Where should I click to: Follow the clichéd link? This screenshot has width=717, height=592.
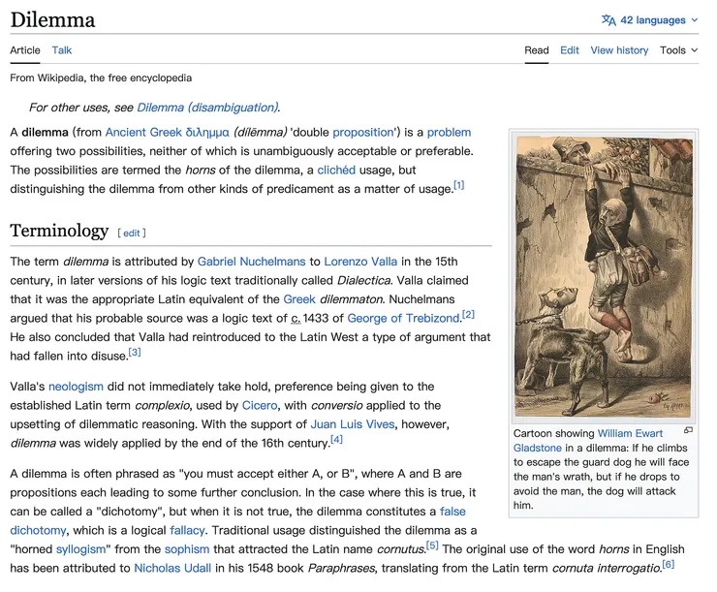(x=336, y=171)
